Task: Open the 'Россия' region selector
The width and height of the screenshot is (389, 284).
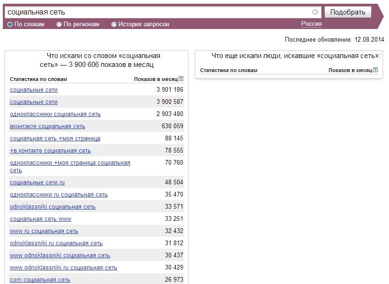Action: click(x=311, y=24)
